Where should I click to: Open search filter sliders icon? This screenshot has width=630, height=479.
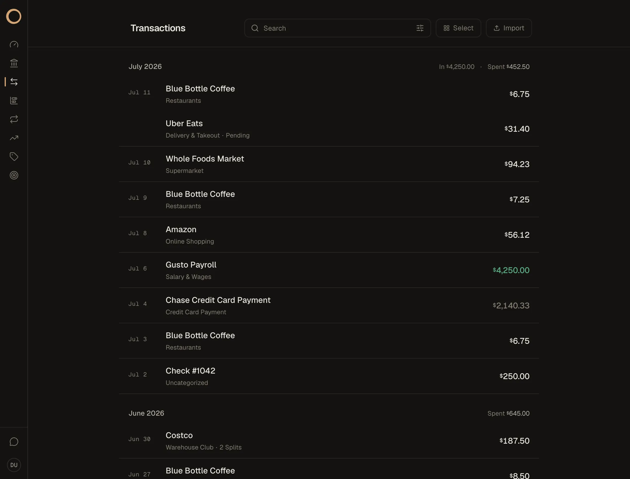(420, 28)
